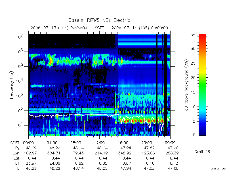Click the "frequency (Hz)" axis label
Image resolution: width=227 pixels, height=170 pixels.
point(12,85)
